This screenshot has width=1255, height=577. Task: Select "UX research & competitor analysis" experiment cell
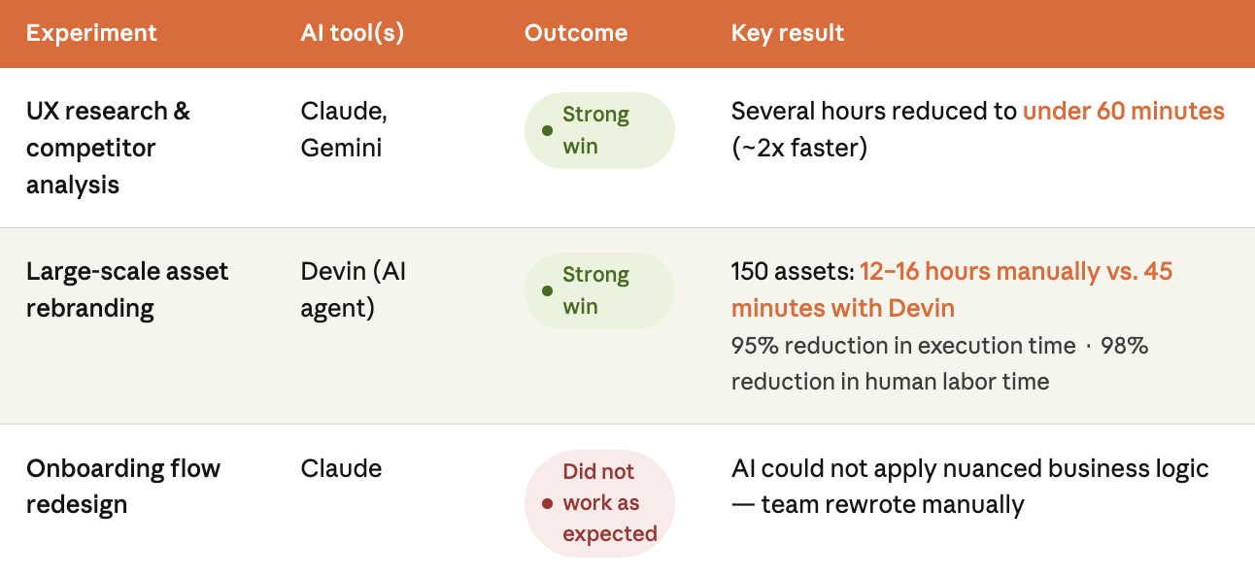point(108,148)
